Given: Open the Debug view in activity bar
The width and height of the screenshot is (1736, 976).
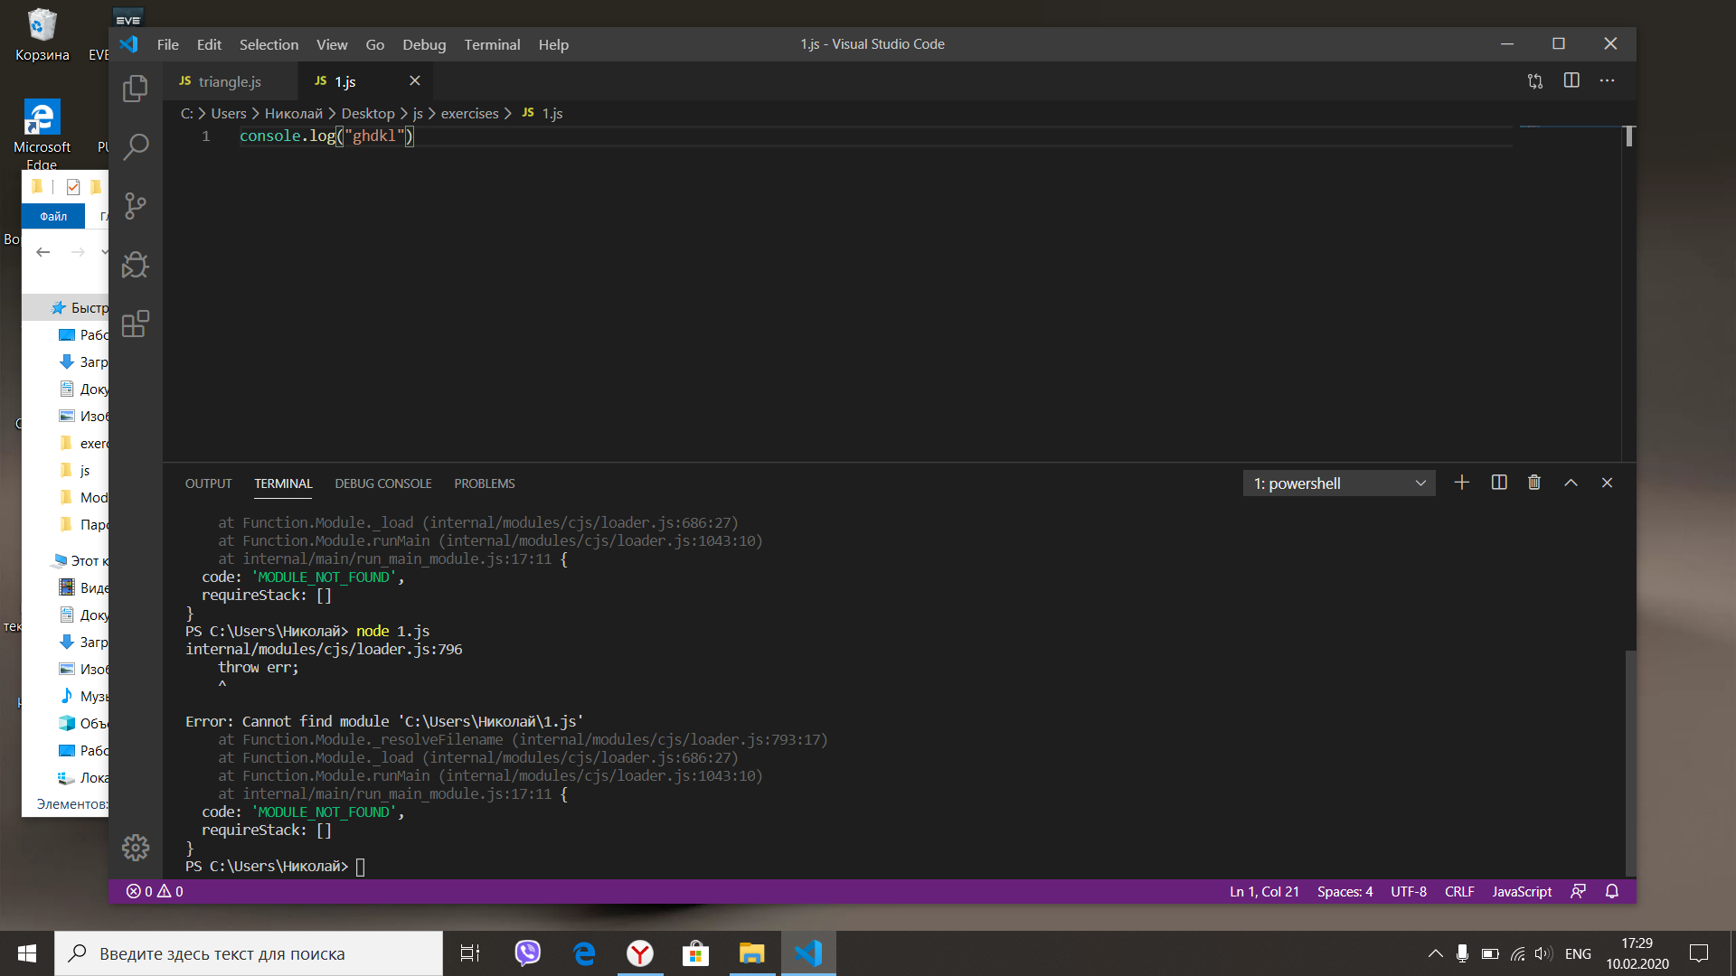Looking at the screenshot, I should pos(136,265).
